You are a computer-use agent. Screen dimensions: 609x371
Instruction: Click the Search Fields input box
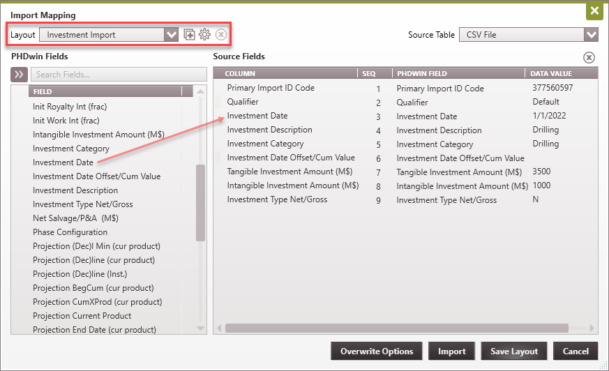(x=119, y=75)
